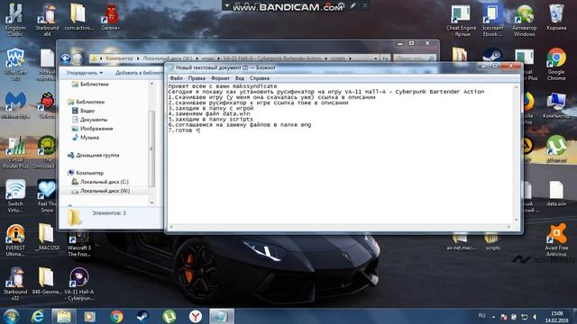
Task: Open the Справка menu in Notepad
Action: 260,78
